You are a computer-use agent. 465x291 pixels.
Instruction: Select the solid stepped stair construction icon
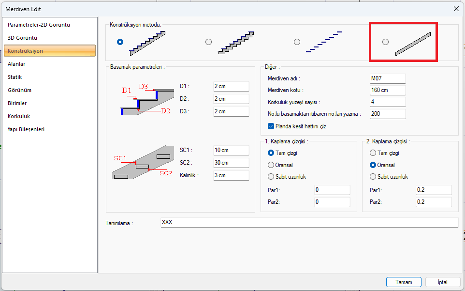pyautogui.click(x=147, y=42)
